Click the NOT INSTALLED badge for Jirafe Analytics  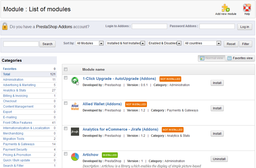(173, 130)
